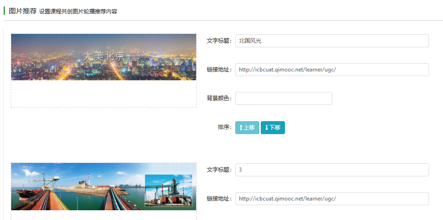Focus the 文字标题 field containing 北国风光
Screen dimensions: 443x220
pyautogui.click(x=332, y=41)
